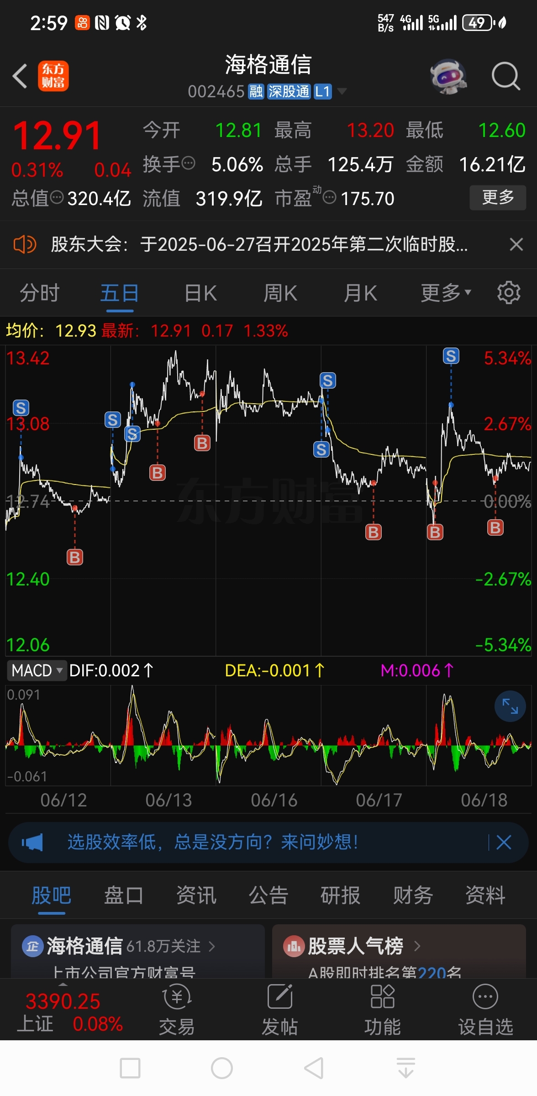This screenshot has width=537, height=1096.
Task: Tap the 融 margin trading badge
Action: tap(256, 91)
